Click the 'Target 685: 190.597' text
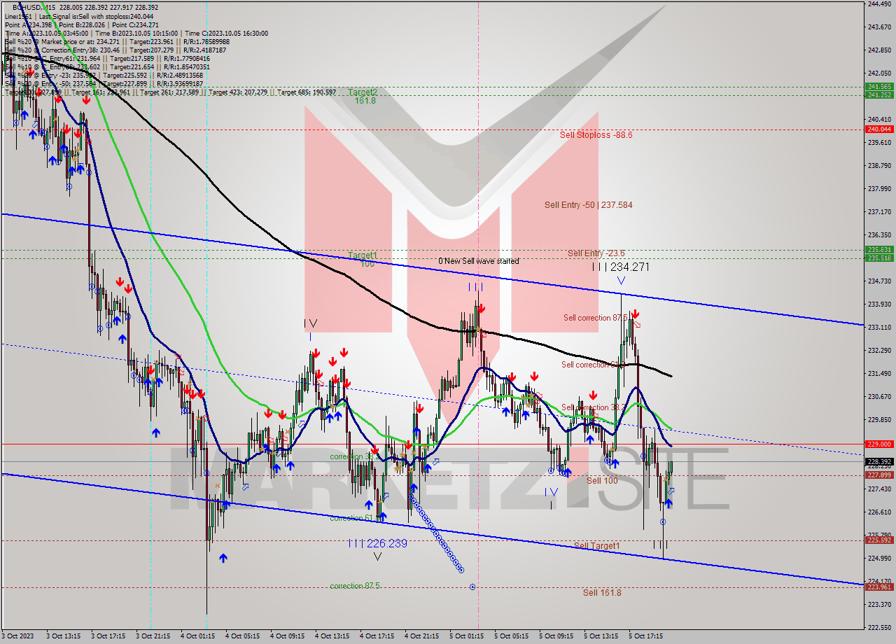The height and width of the screenshot is (644, 896). tap(307, 92)
